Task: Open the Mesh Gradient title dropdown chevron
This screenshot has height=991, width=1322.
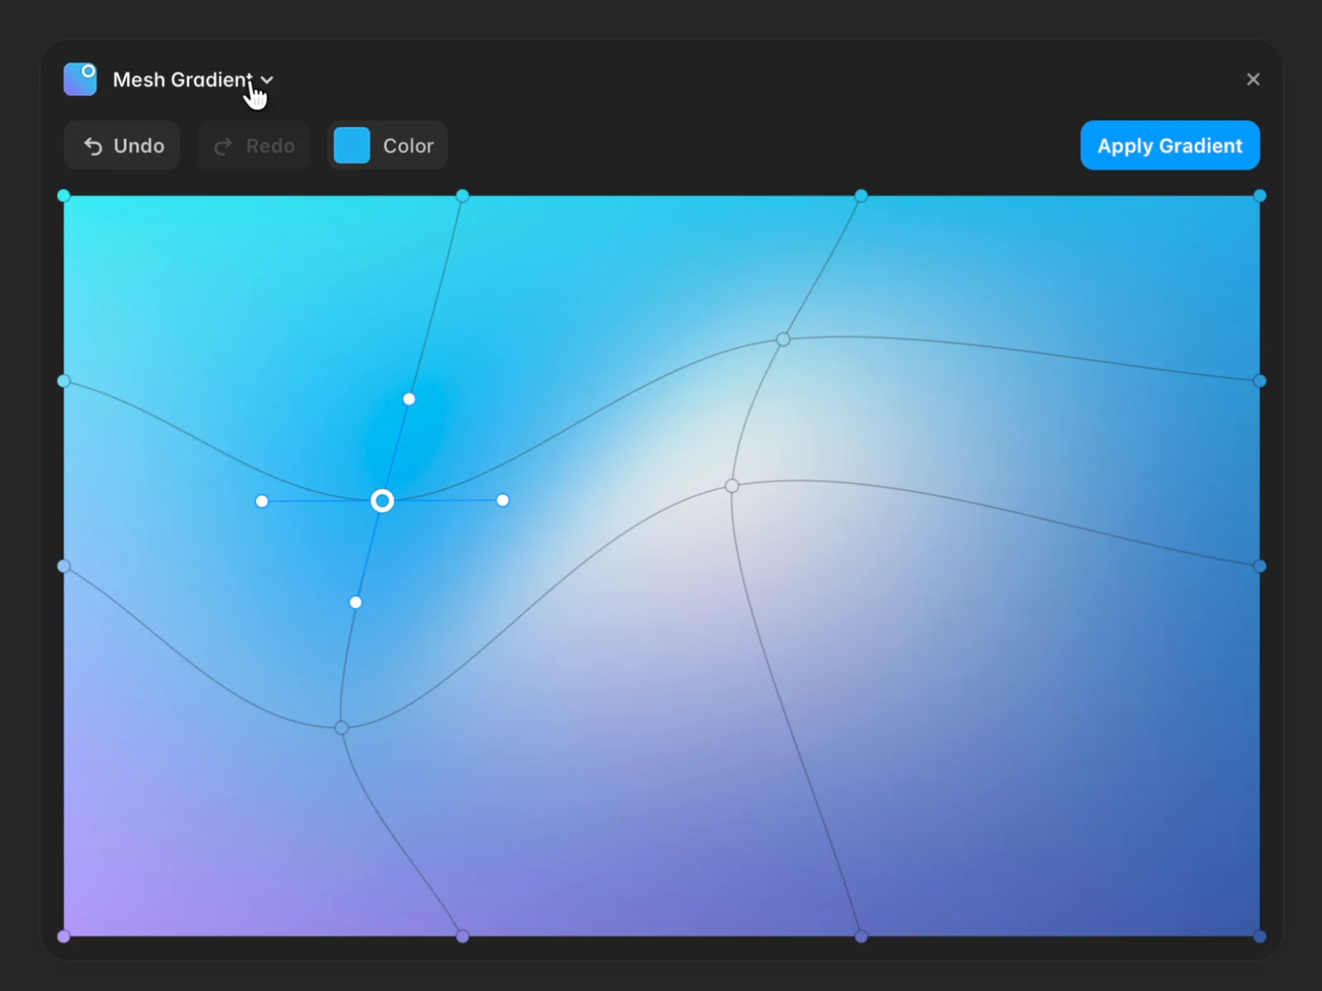Action: [x=267, y=80]
